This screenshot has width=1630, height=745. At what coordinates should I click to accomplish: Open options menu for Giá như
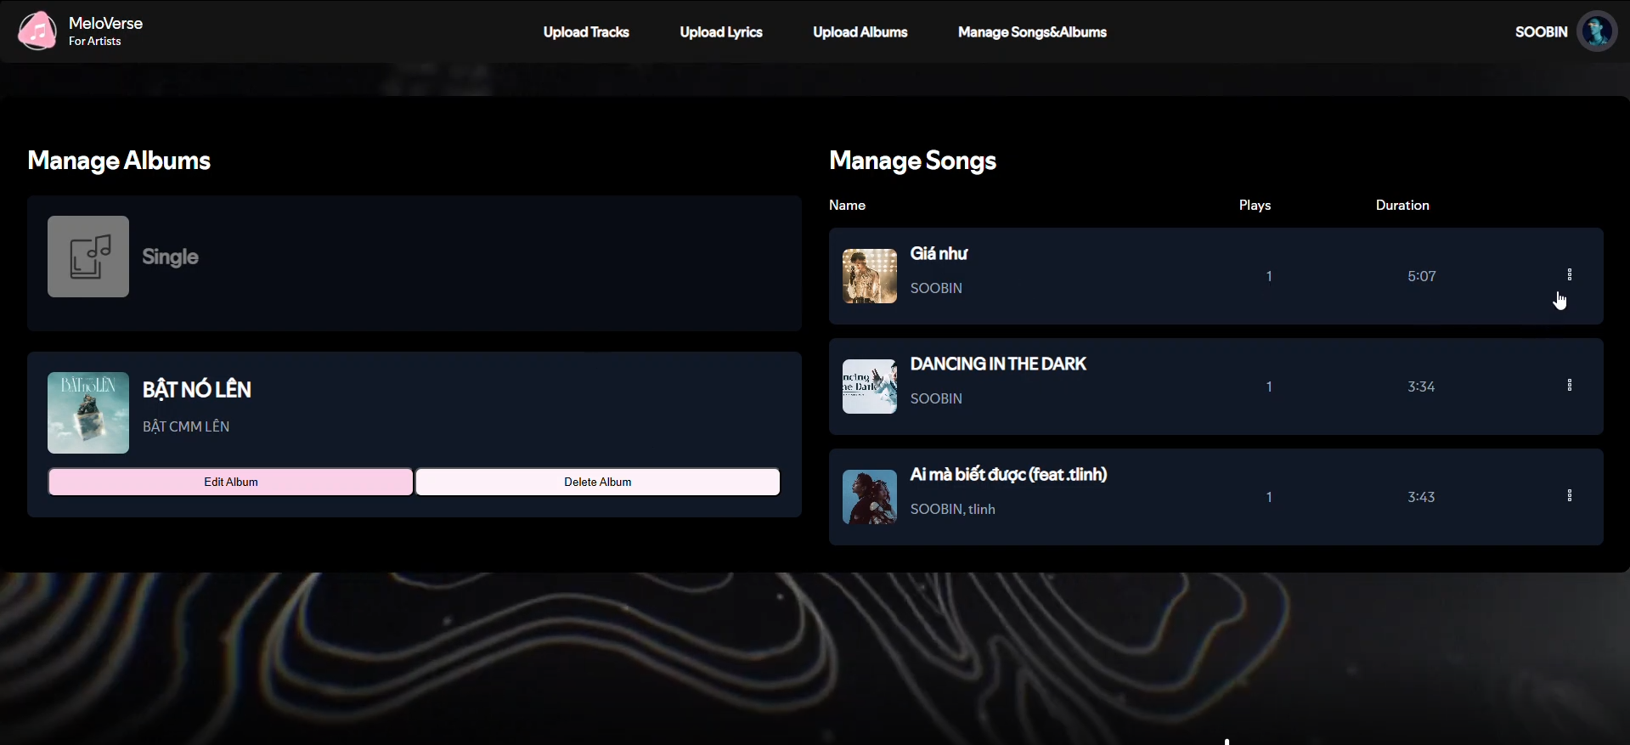1569,274
